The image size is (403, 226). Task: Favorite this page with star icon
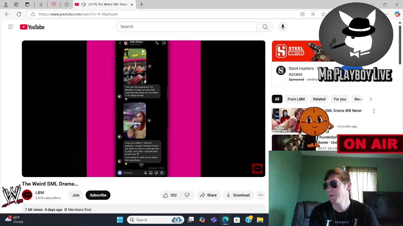pyautogui.click(x=323, y=14)
